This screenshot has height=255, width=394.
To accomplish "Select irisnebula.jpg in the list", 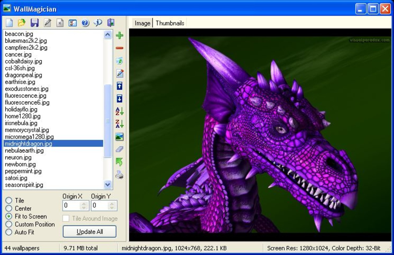I will click(x=53, y=123).
